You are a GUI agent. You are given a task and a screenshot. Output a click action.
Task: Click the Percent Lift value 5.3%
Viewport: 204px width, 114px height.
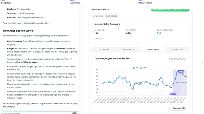128,33
